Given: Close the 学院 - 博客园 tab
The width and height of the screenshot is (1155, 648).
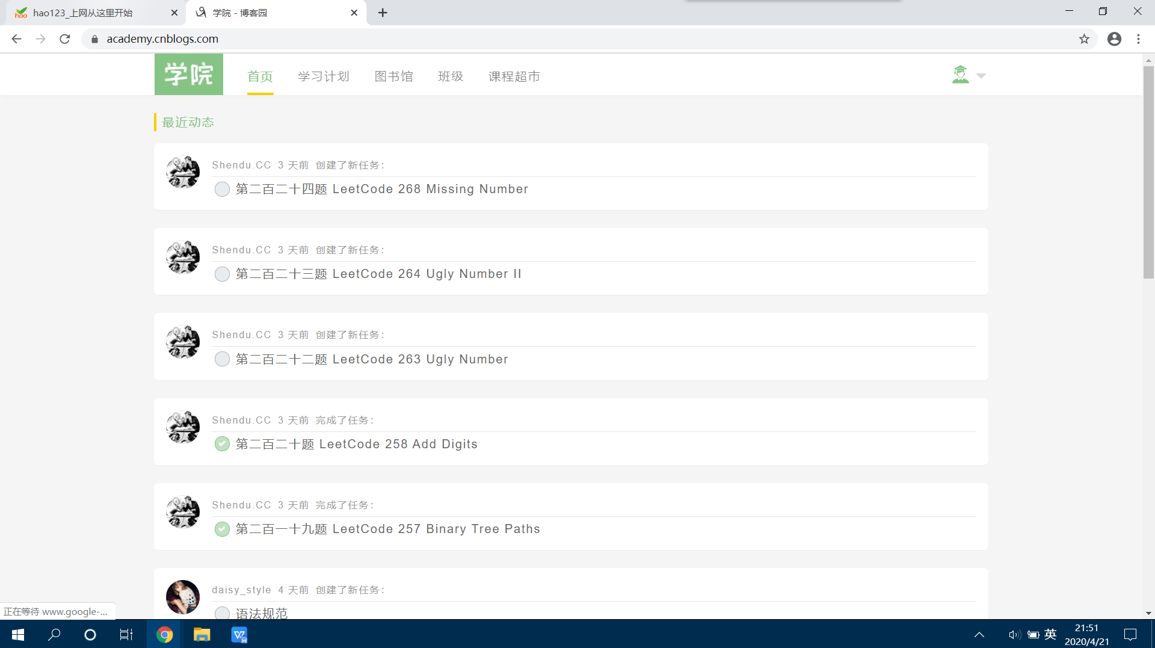Looking at the screenshot, I should click(x=354, y=13).
